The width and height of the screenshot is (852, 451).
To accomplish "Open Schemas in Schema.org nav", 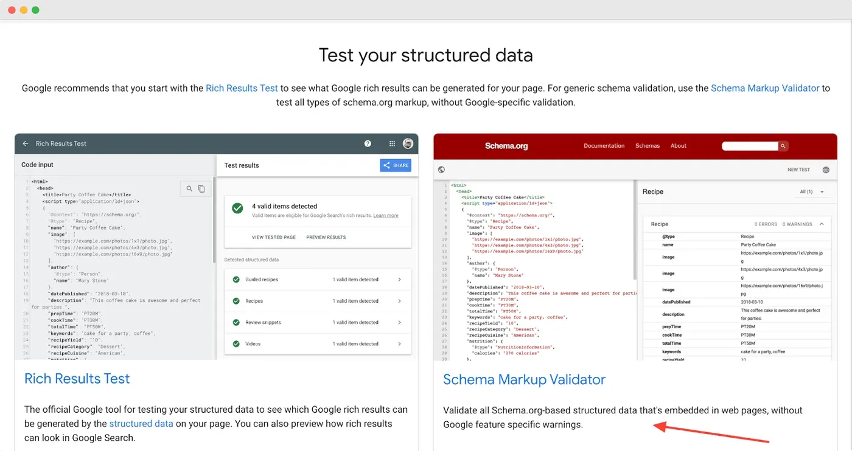I will click(648, 146).
